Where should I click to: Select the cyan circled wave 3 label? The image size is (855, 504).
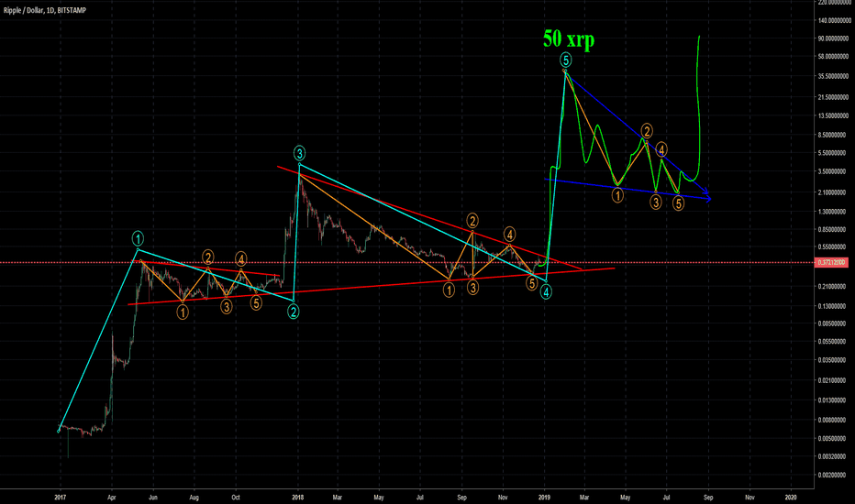click(x=299, y=153)
